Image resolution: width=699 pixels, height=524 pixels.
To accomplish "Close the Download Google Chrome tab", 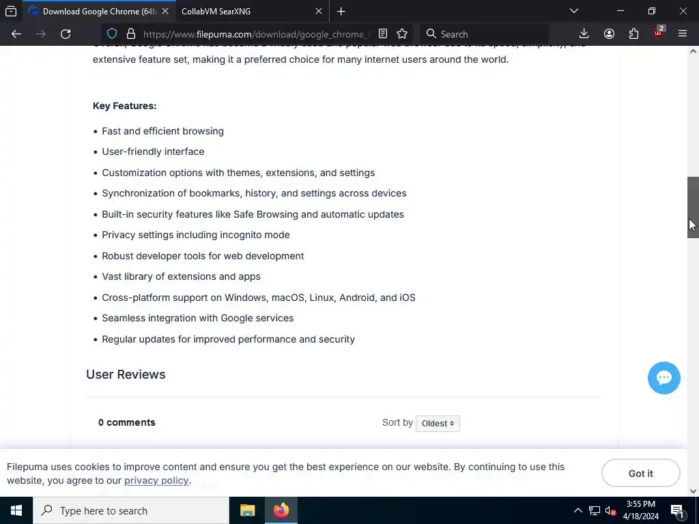I will 165,11.
